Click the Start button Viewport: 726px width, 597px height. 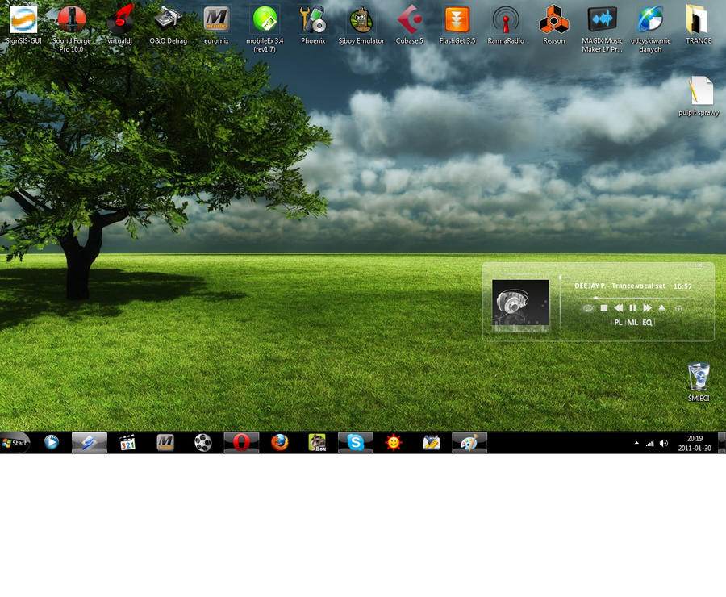[15, 443]
